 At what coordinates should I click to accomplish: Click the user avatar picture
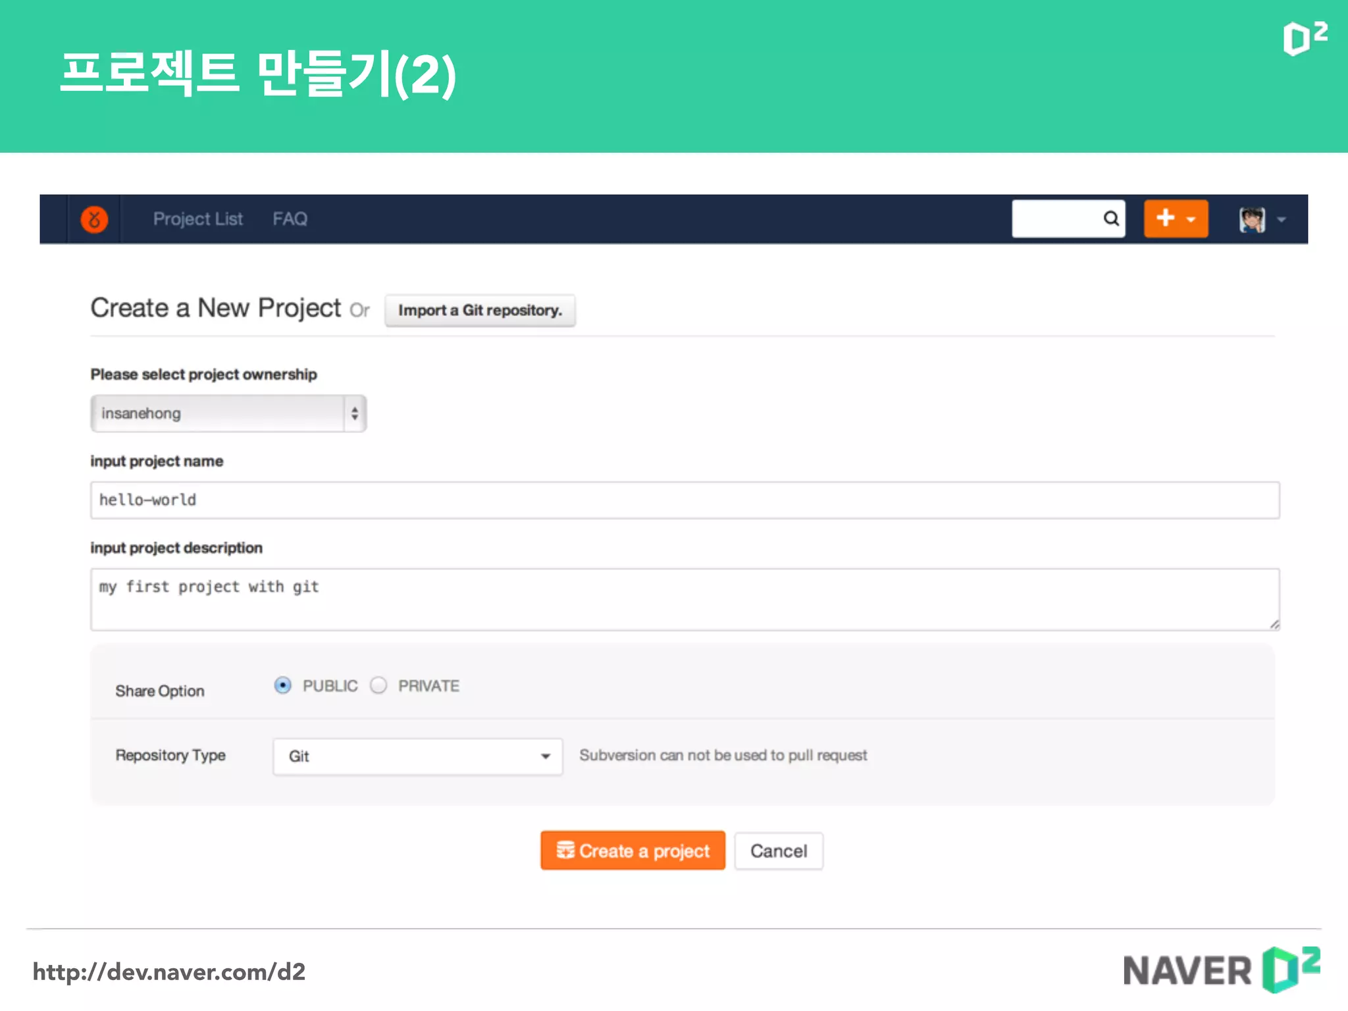[1252, 219]
